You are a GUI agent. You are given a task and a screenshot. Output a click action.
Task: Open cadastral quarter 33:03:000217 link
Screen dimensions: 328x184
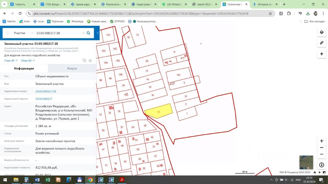(x=44, y=99)
